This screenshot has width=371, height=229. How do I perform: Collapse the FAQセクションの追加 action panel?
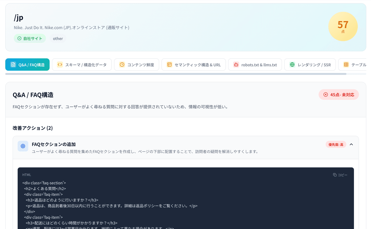click(x=351, y=144)
